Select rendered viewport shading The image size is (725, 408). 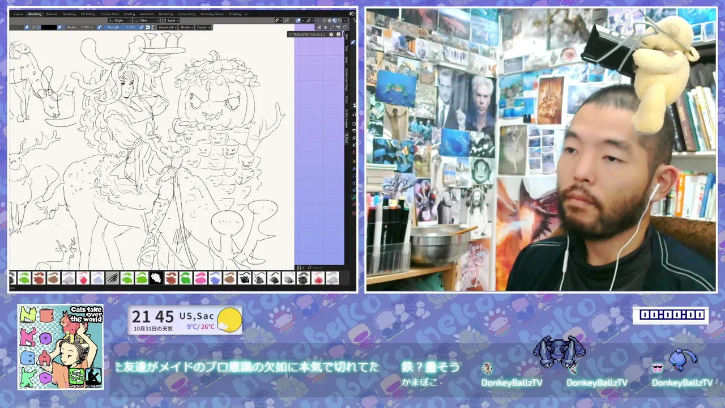(x=339, y=20)
